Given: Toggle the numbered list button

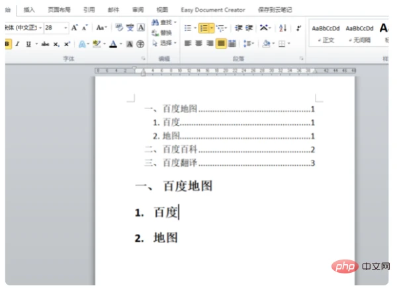Looking at the screenshot, I should click(204, 28).
